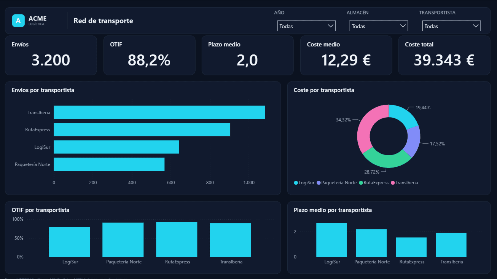The image size is (497, 279).
Task: Click the 17,52% donut data label
Action: (x=437, y=144)
